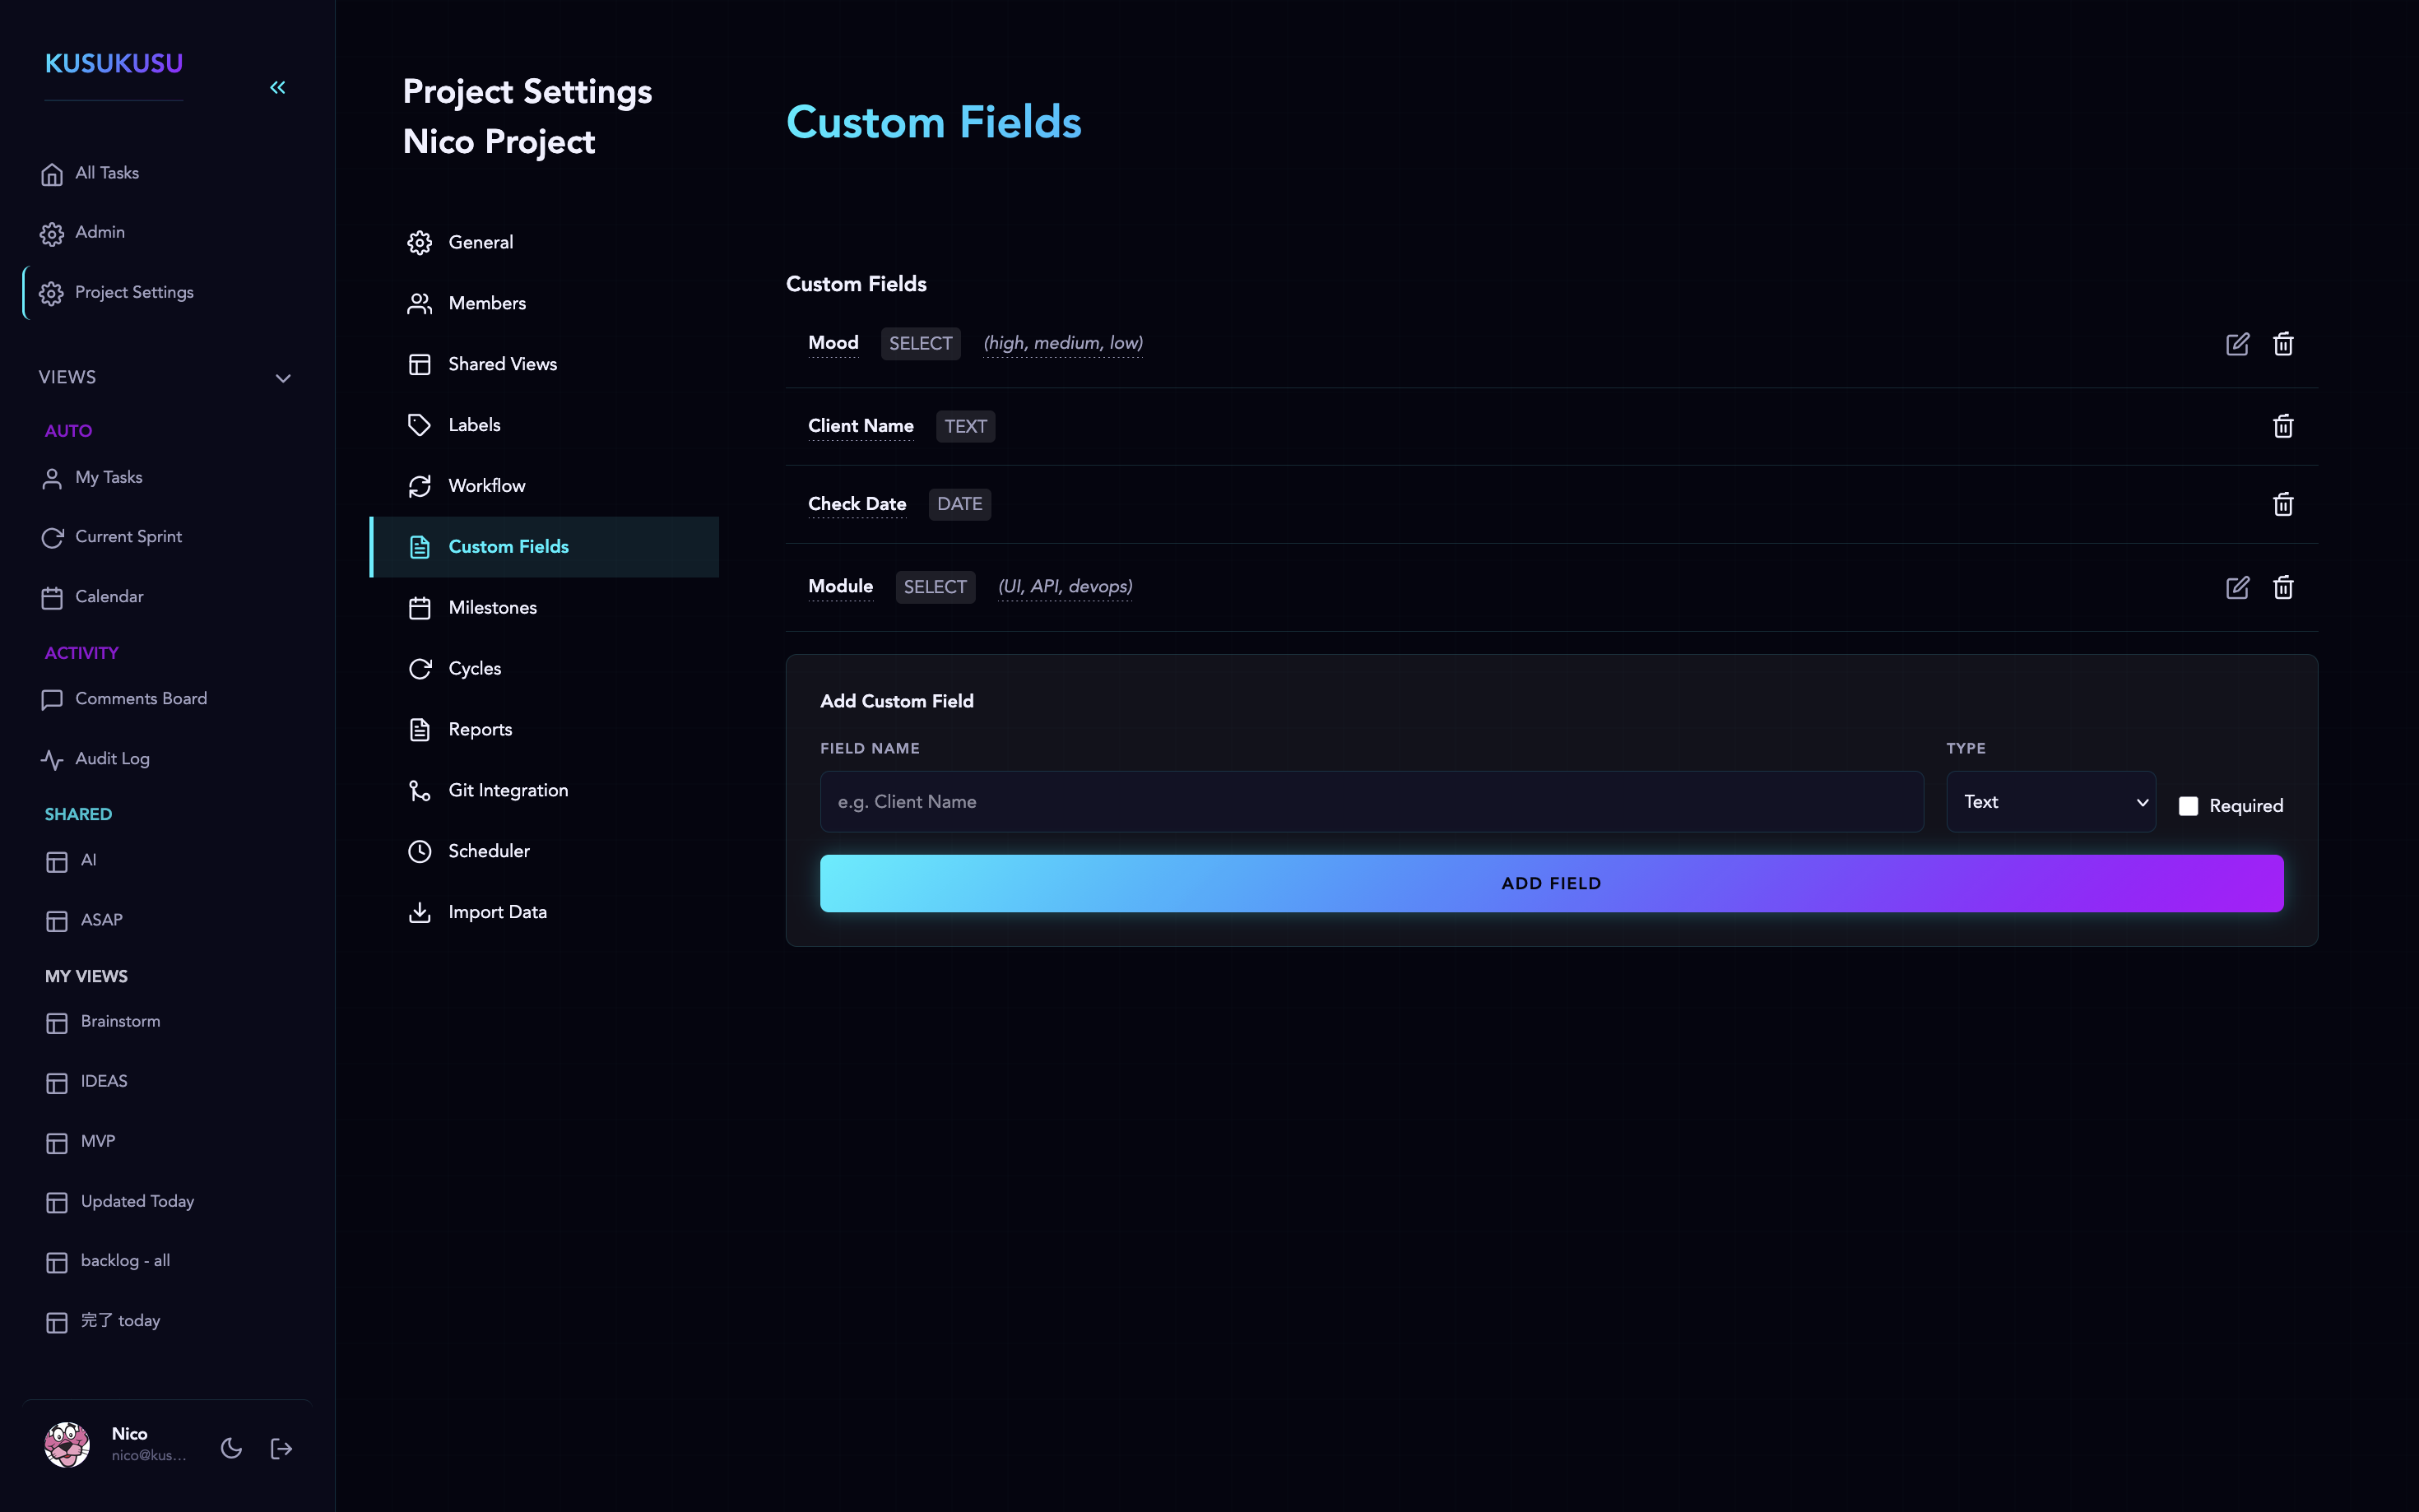This screenshot has height=1512, width=2419.
Task: Select the Scheduler clock icon
Action: click(x=420, y=851)
